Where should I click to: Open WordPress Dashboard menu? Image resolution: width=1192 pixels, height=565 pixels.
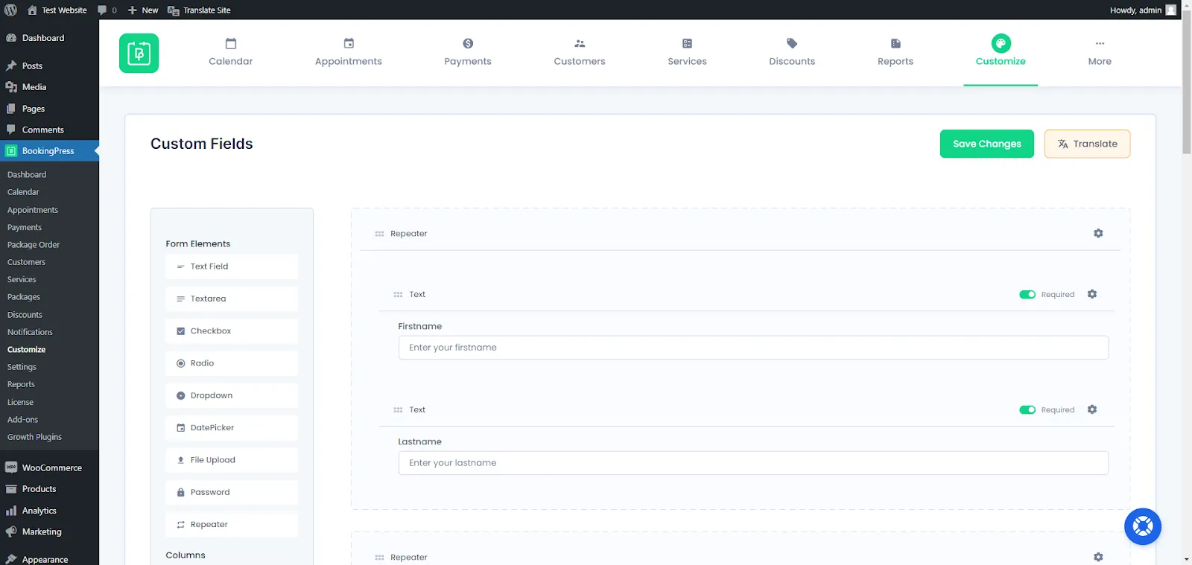pyautogui.click(x=49, y=38)
